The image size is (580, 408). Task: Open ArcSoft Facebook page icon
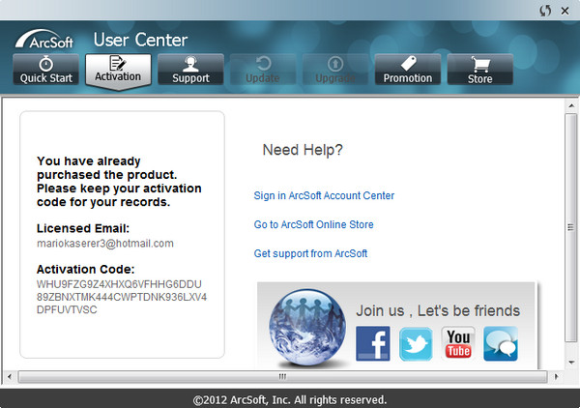[372, 343]
